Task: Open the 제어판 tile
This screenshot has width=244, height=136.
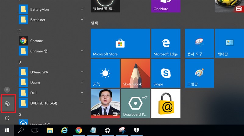Action: (230, 43)
